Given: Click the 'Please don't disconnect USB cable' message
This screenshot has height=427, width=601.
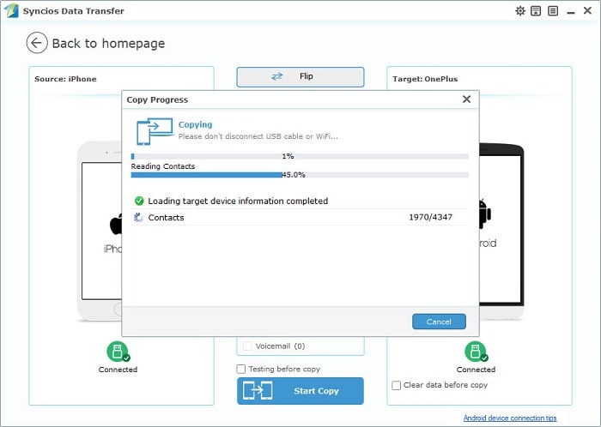Looking at the screenshot, I should pyautogui.click(x=258, y=136).
